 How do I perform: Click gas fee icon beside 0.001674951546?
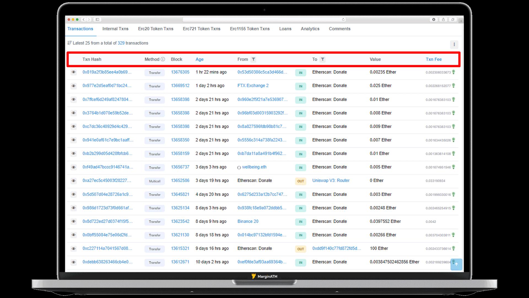[454, 167]
